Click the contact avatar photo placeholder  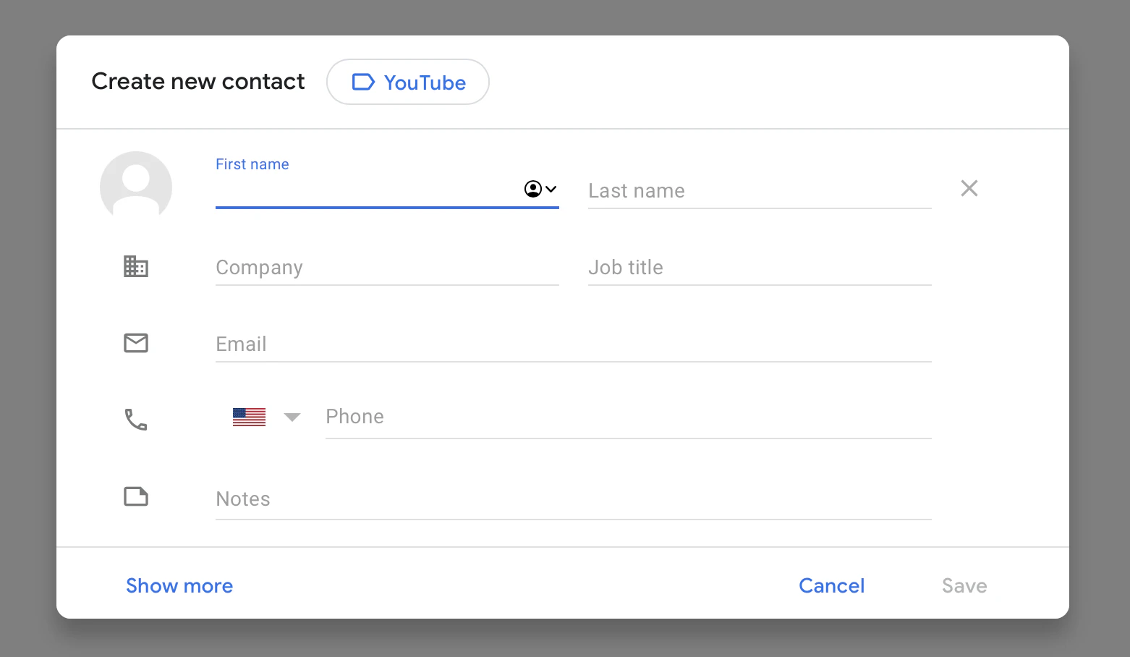pyautogui.click(x=136, y=186)
